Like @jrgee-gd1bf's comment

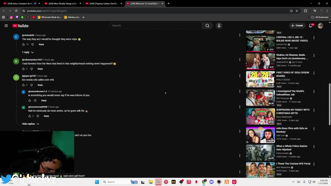23,85
